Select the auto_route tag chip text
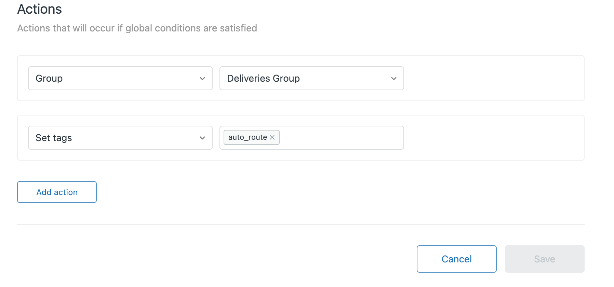 pyautogui.click(x=248, y=137)
